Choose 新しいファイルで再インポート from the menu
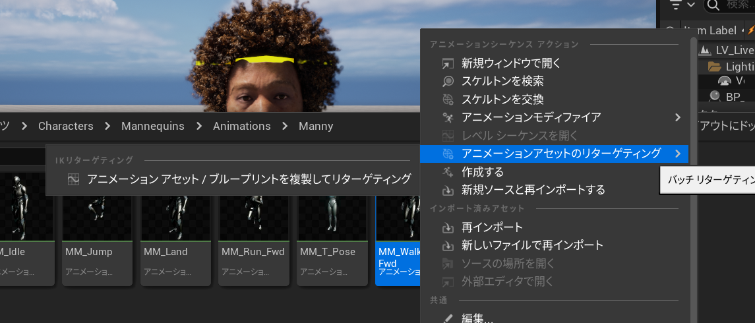The width and height of the screenshot is (755, 323). tap(532, 245)
